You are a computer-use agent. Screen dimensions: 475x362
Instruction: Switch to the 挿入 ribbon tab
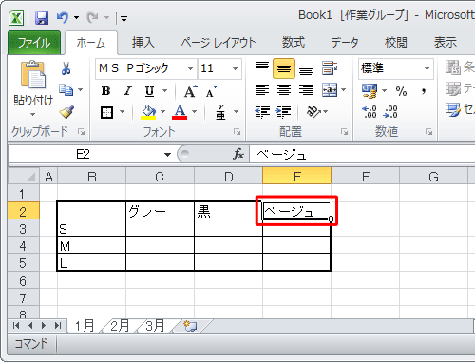(143, 43)
